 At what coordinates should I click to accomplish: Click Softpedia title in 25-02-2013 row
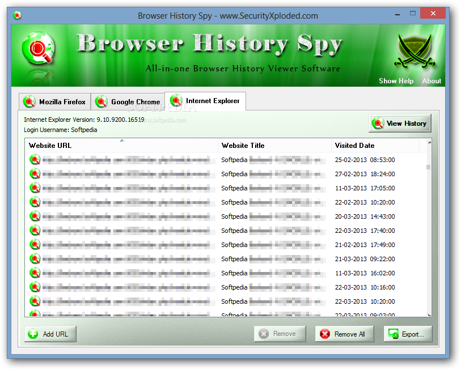coord(234,160)
